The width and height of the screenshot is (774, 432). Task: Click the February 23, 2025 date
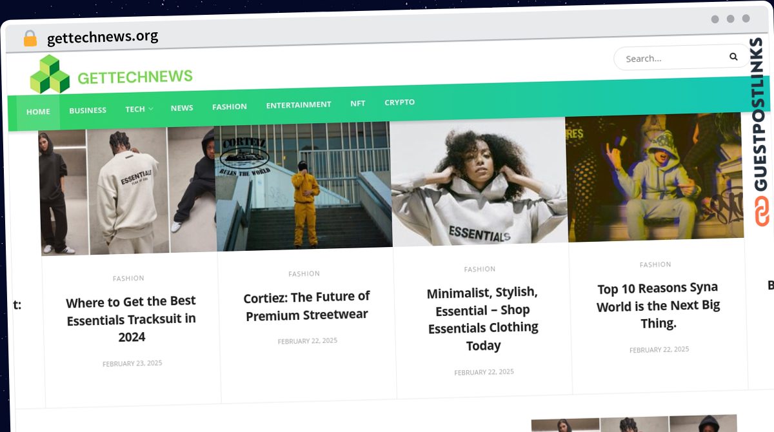[x=132, y=364]
